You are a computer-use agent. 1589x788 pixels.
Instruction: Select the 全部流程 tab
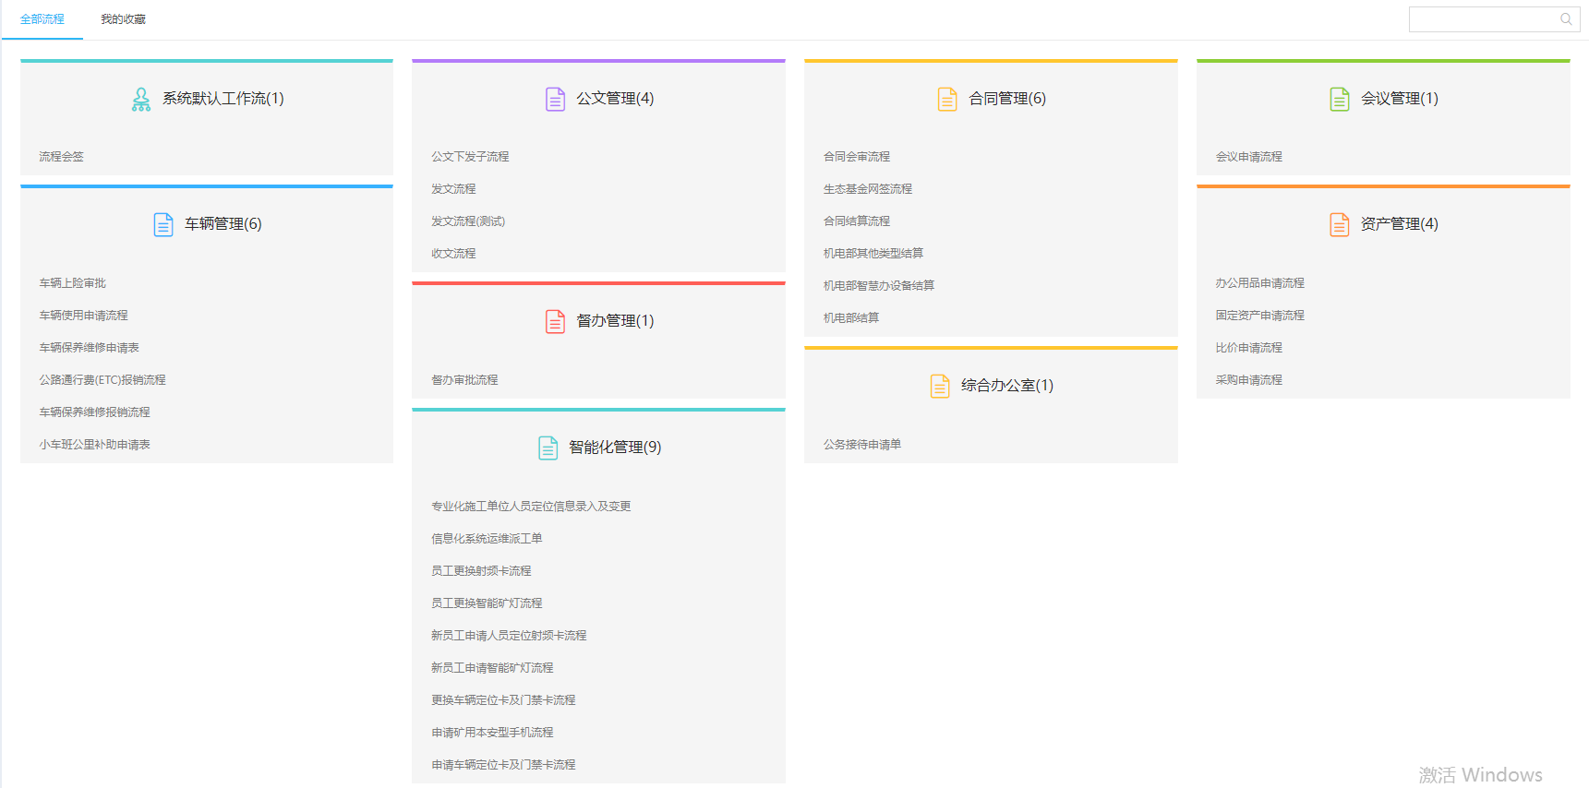tap(42, 19)
